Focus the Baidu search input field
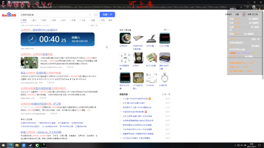 [54, 14]
